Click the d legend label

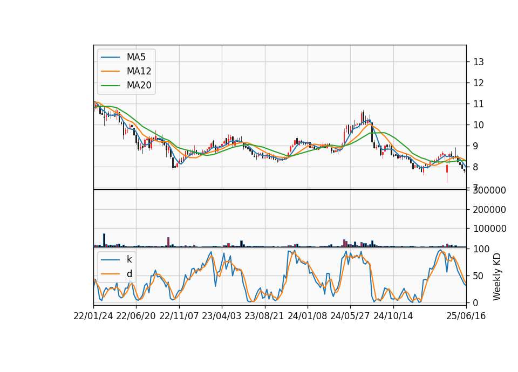pos(129,274)
